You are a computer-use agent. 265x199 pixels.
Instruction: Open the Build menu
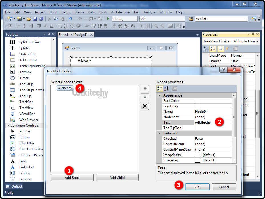(x=53, y=12)
